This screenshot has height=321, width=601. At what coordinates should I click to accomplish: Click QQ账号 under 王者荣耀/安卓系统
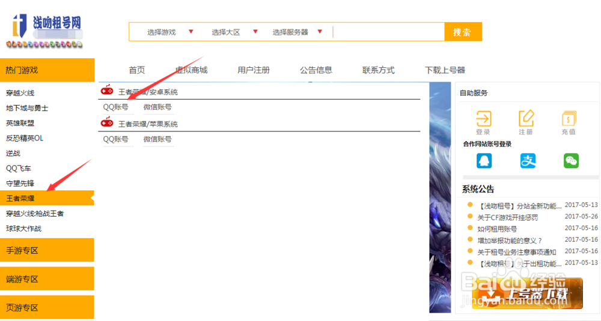coord(115,107)
